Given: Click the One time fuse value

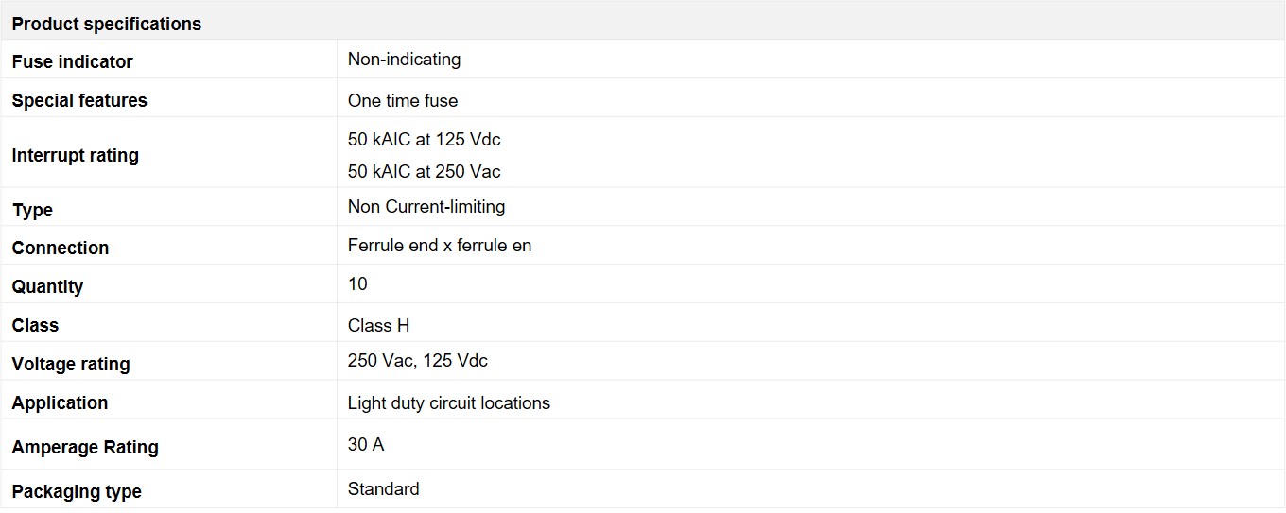Looking at the screenshot, I should (x=403, y=100).
